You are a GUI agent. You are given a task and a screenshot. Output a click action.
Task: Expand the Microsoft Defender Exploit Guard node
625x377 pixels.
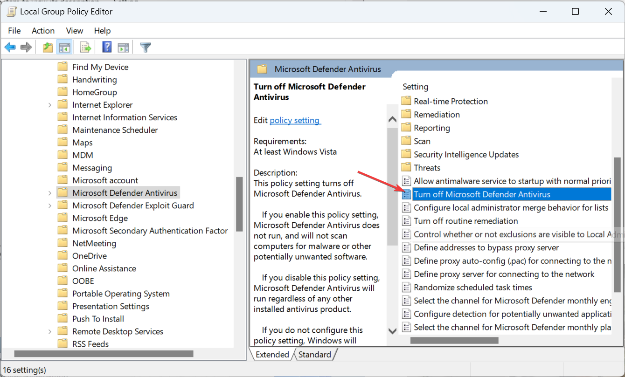tap(50, 206)
